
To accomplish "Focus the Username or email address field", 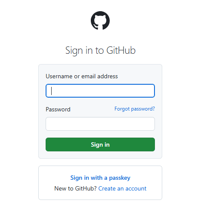I will pos(100,91).
